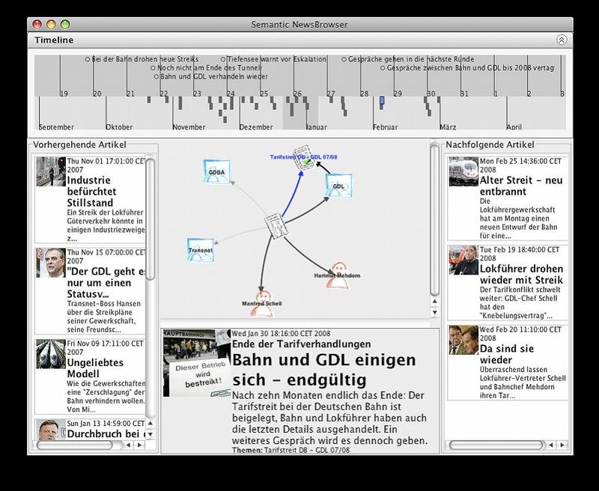Image resolution: width=599 pixels, height=491 pixels.
Task: Click thumbnail of the 'Der GDL geht es nur um einen Statusv...' article
Action: click(x=51, y=263)
